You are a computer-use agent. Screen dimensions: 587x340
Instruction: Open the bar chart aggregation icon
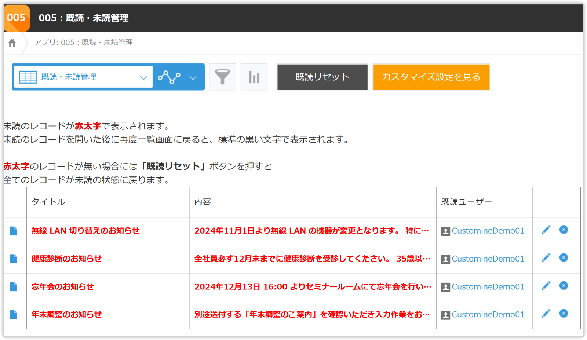tap(254, 77)
